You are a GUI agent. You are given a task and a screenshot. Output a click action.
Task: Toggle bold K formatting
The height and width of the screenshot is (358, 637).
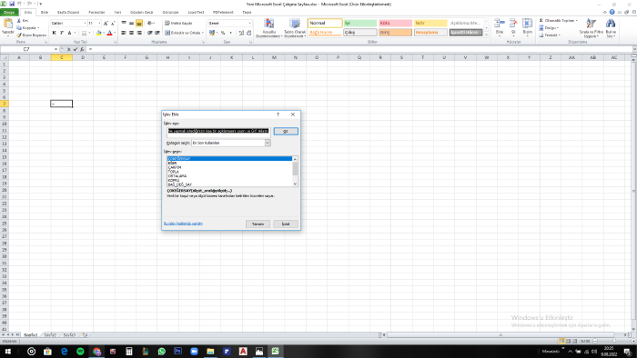coord(54,33)
